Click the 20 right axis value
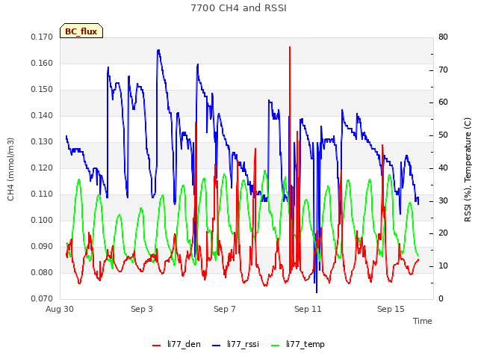 [x=443, y=233]
